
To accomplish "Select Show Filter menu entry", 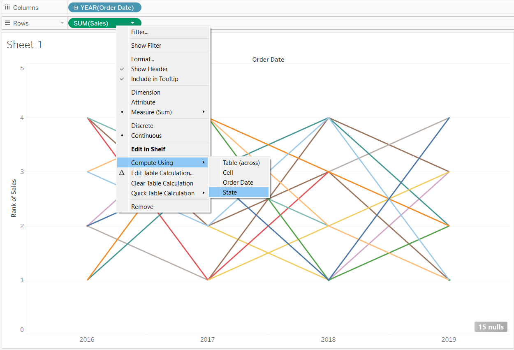I will click(x=164, y=45).
